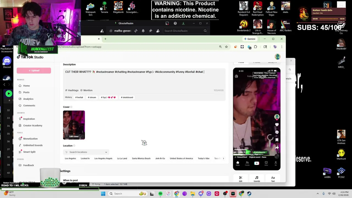352x198 pixels.
Task: Click the Hashtags button below description
Action: click(x=72, y=90)
